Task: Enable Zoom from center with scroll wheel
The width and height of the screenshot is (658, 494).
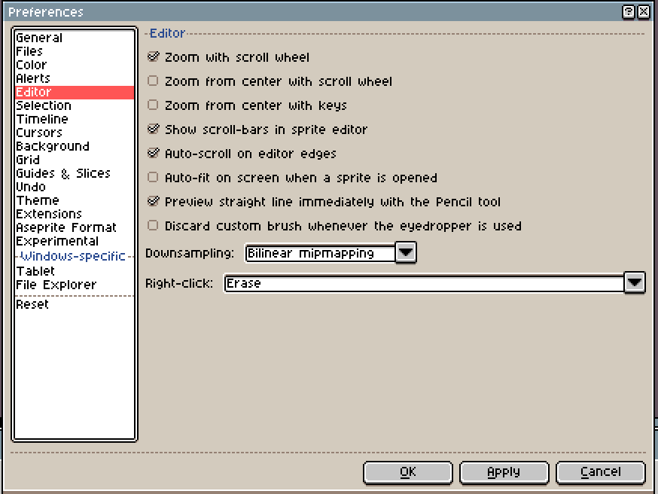Action: (154, 81)
